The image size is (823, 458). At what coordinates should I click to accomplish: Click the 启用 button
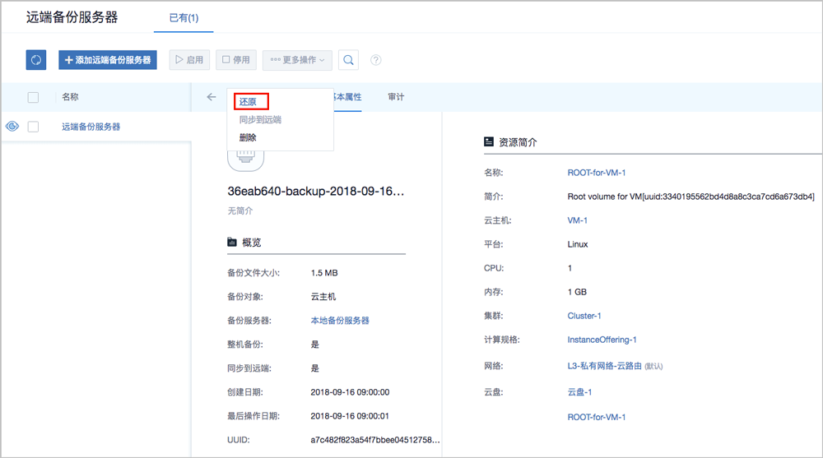point(189,60)
